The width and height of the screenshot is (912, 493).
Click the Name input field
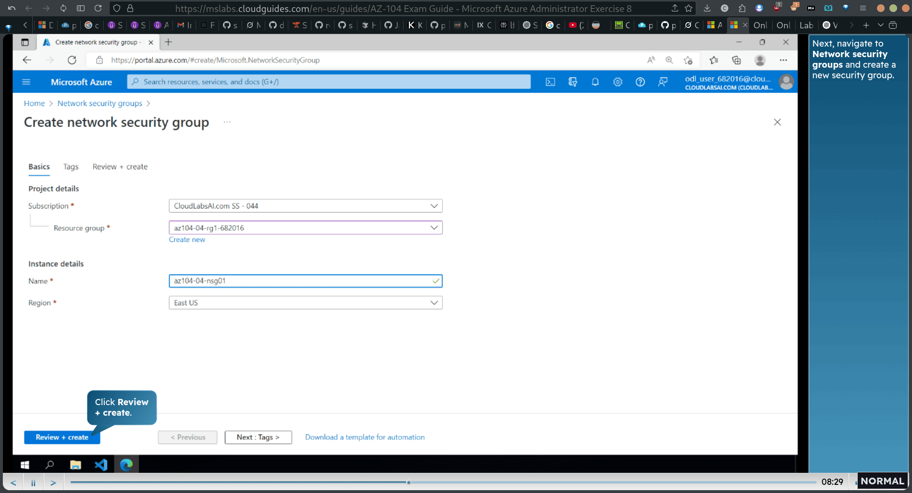pyautogui.click(x=306, y=281)
